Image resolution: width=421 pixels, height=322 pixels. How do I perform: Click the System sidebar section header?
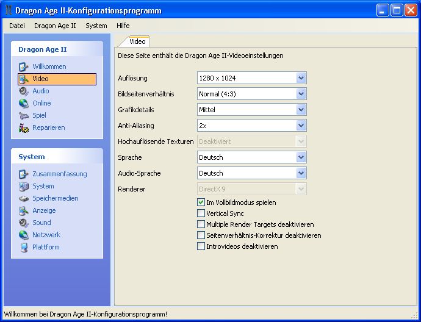click(x=57, y=157)
